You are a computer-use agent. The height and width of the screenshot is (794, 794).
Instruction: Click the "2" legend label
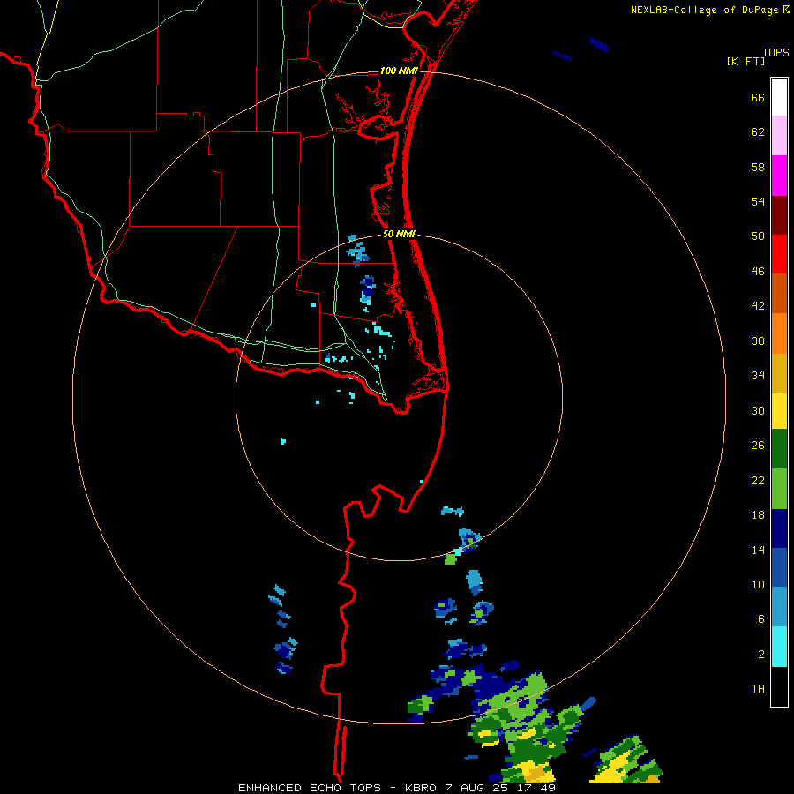click(761, 655)
